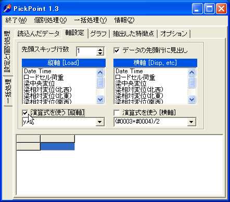Screen dimensions: 230x202
Task: Select ロードセル荷重 in 横軸 list
Action: tap(135, 77)
